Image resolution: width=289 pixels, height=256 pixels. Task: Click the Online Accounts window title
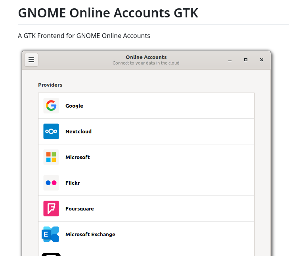click(x=146, y=57)
